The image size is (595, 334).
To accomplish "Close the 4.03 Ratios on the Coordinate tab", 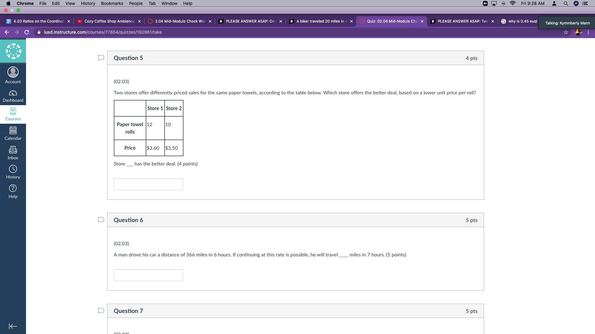I will tap(69, 21).
